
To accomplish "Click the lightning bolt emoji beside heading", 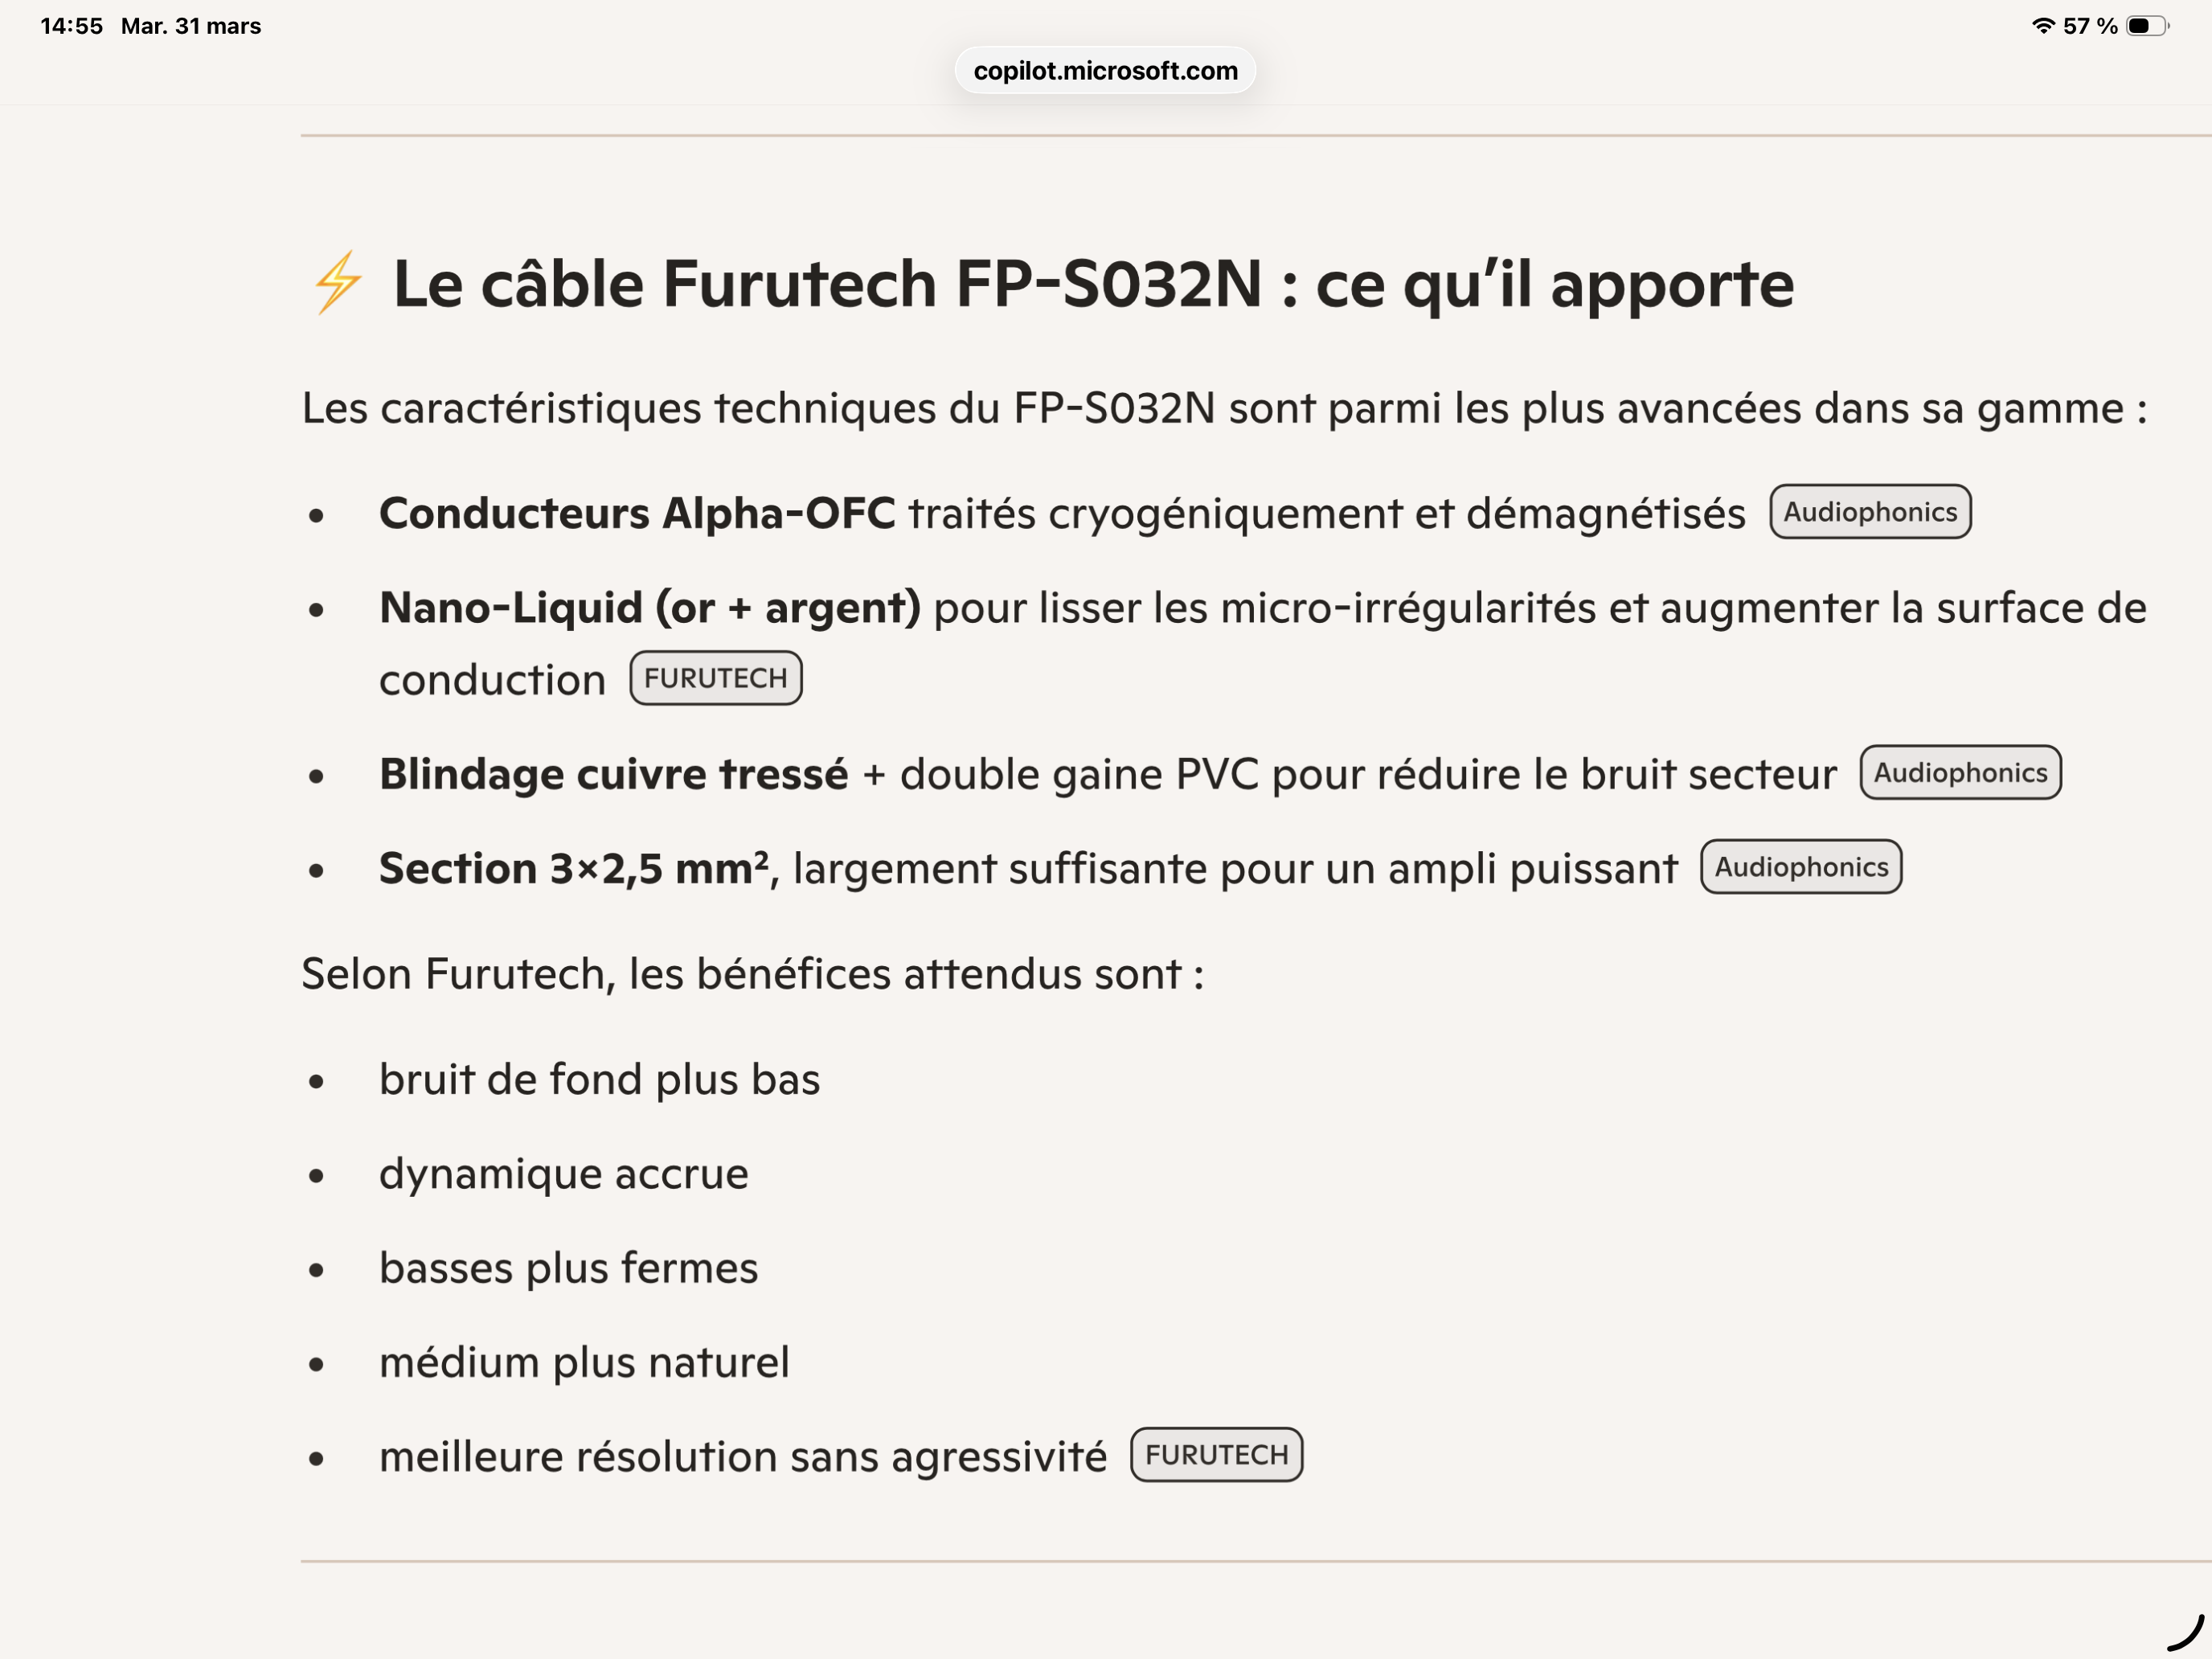I will click(x=338, y=283).
